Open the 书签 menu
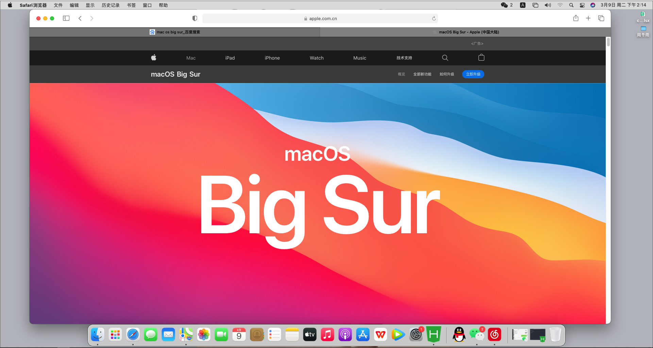The image size is (653, 348). pos(131,5)
